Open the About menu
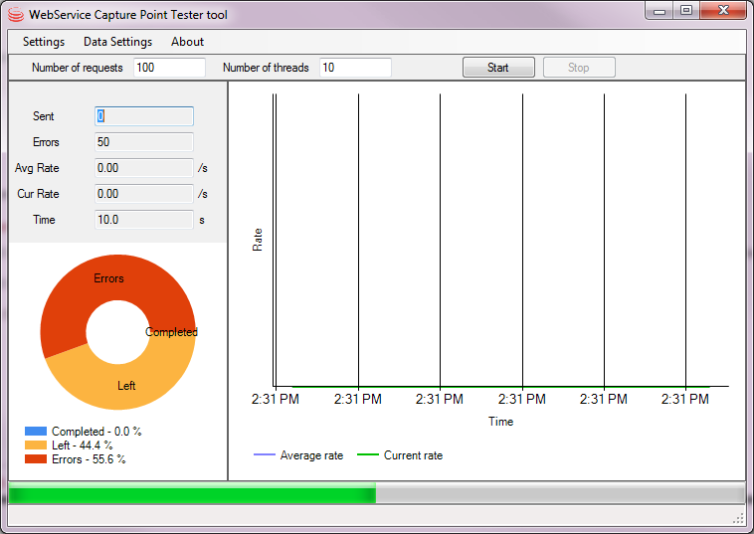Image resolution: width=754 pixels, height=534 pixels. [x=187, y=42]
